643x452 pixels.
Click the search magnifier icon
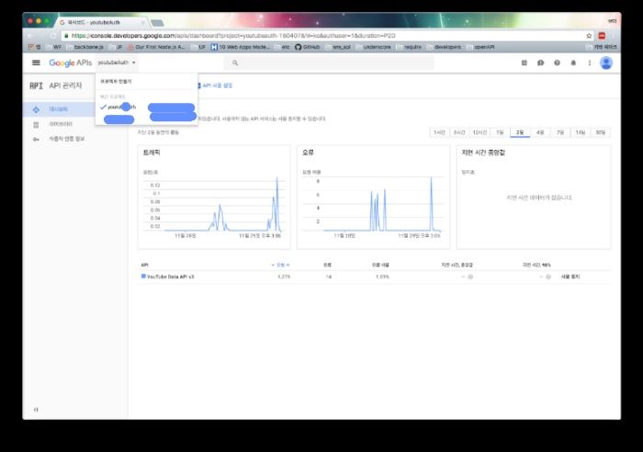235,62
